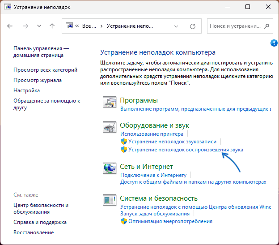Click the control panel icon in address bar

(x=69, y=26)
